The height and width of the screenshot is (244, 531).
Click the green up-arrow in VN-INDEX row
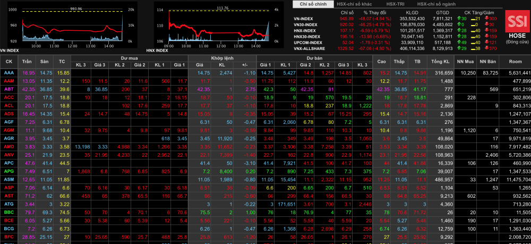(x=459, y=19)
